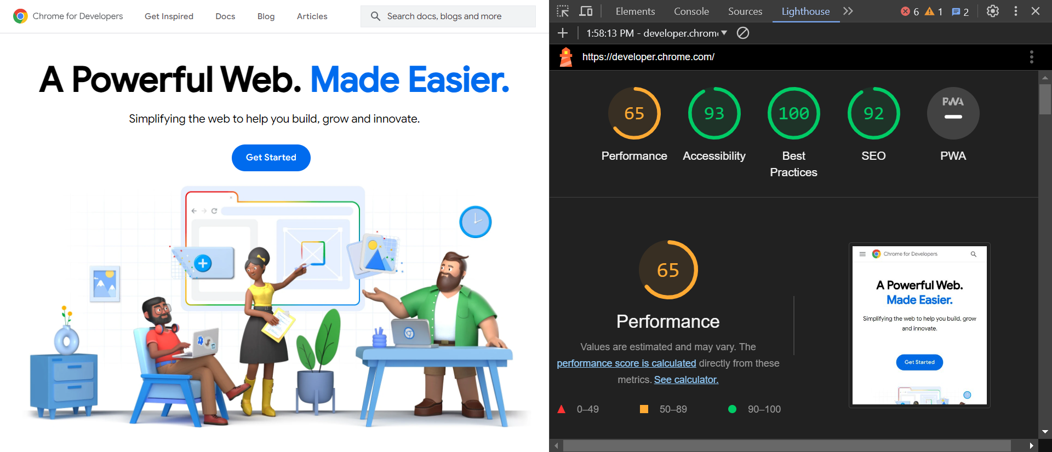1052x452 pixels.
Task: Click the Lighthouse logo icon beside the URL
Action: [x=566, y=57]
